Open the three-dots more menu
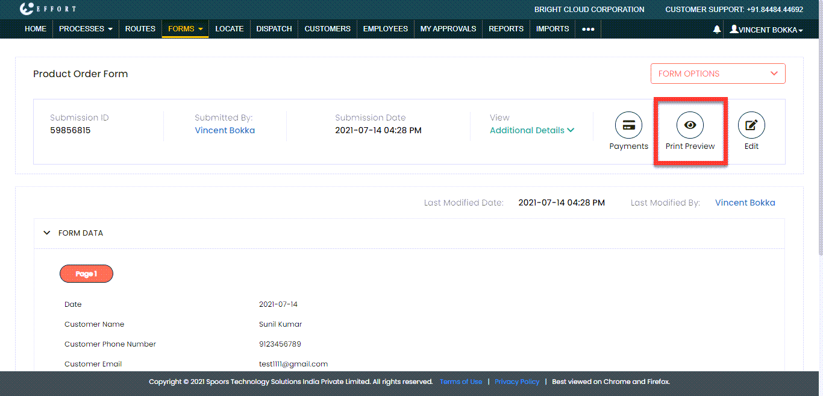The width and height of the screenshot is (823, 396). (588, 29)
